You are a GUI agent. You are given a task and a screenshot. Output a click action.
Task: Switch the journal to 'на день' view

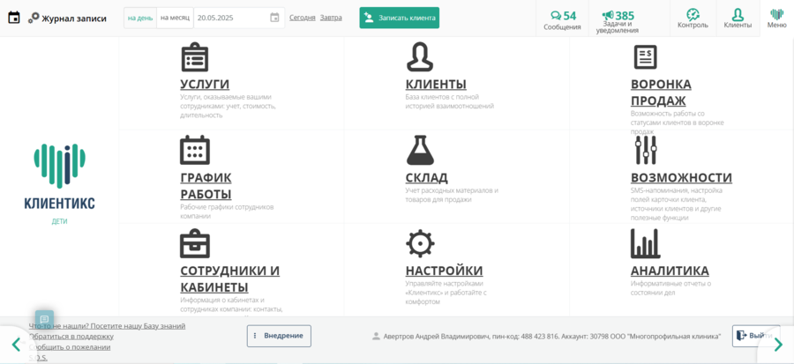(x=140, y=18)
